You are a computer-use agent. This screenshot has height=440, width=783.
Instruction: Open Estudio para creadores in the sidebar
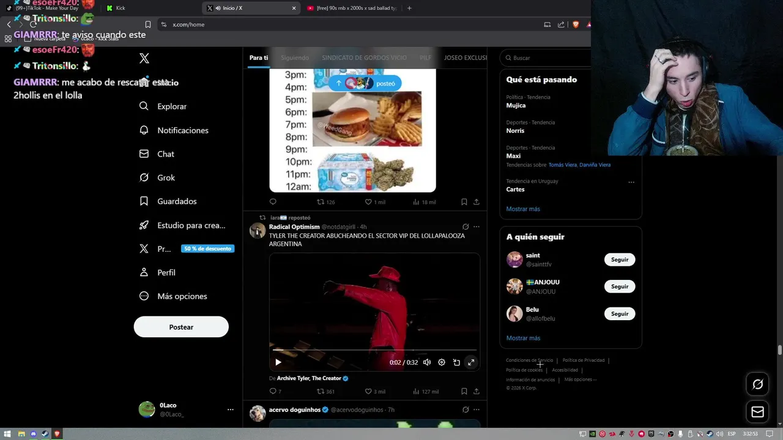182,226
